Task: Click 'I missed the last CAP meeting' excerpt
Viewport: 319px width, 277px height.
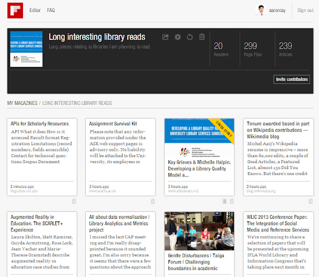Action: pyautogui.click(x=120, y=252)
